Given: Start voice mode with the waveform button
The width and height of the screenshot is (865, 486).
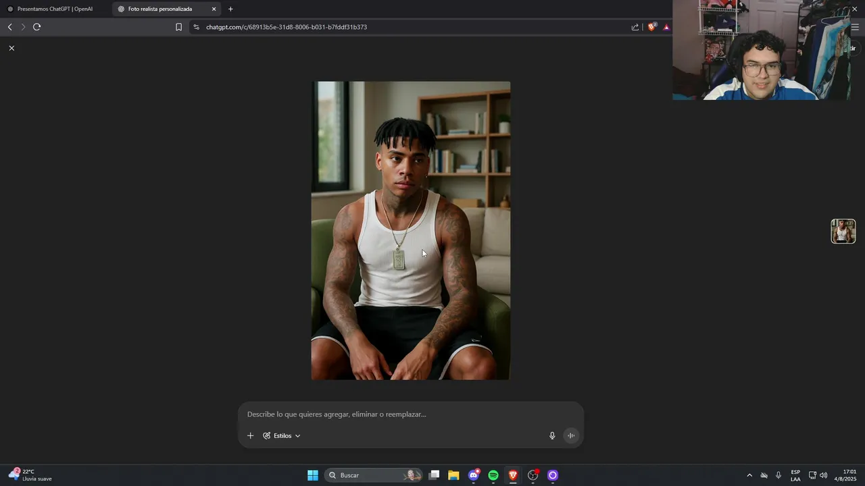Looking at the screenshot, I should click(x=571, y=435).
